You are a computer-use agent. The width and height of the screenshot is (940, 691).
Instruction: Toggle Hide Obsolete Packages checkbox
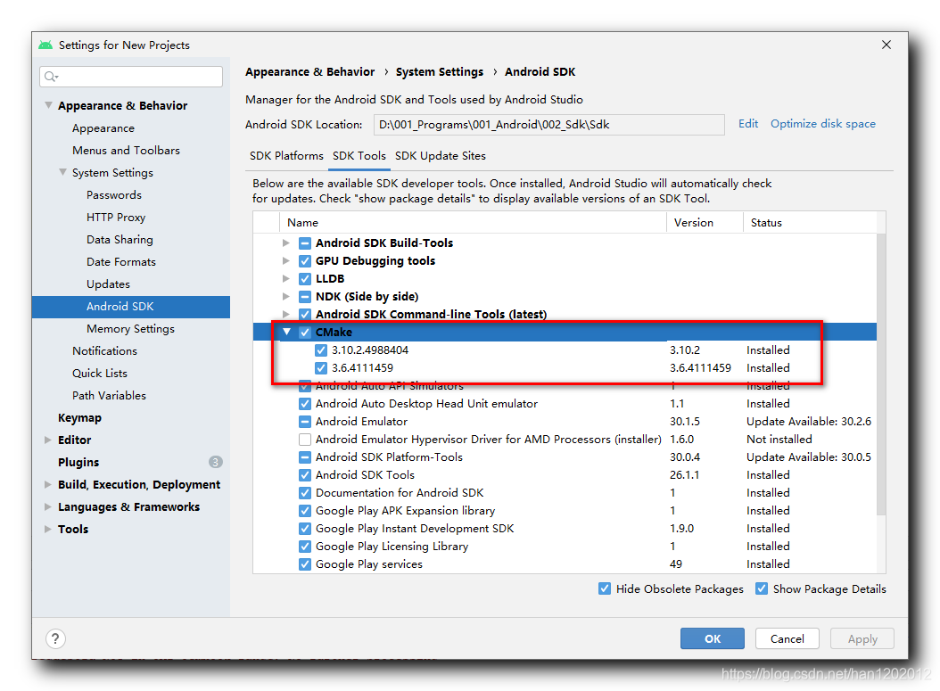pos(605,588)
